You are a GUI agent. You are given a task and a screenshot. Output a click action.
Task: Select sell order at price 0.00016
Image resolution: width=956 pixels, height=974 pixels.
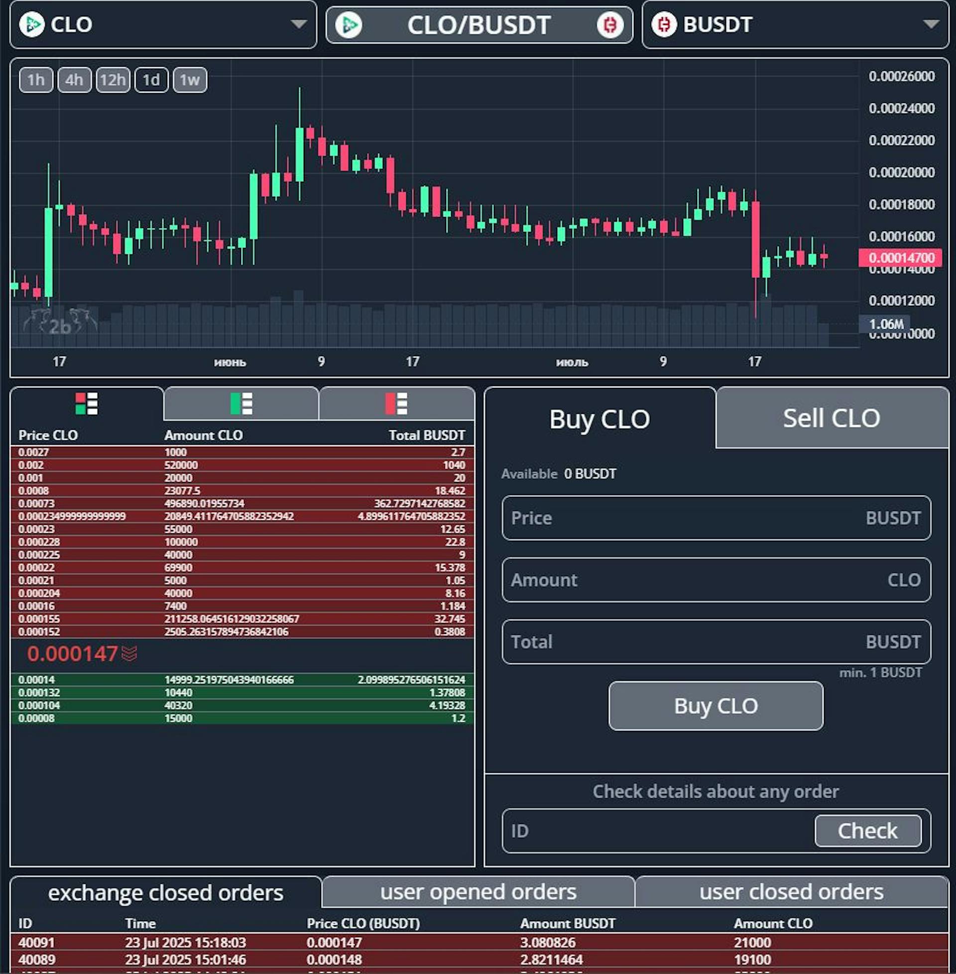(x=242, y=606)
